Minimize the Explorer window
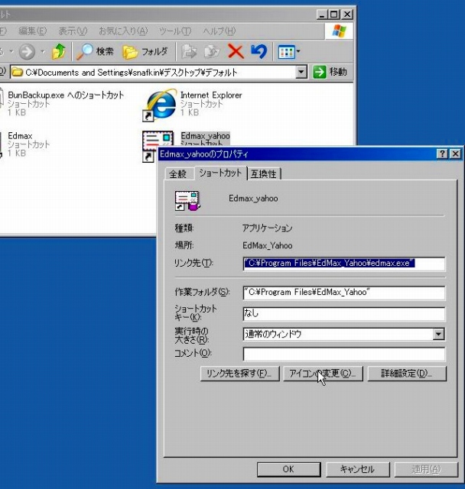465x489 pixels. (x=323, y=15)
